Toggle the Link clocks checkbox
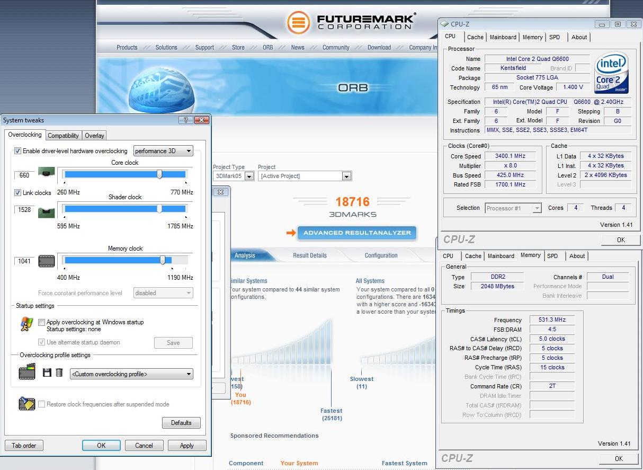Screen dimensions: 643x470 [17, 193]
